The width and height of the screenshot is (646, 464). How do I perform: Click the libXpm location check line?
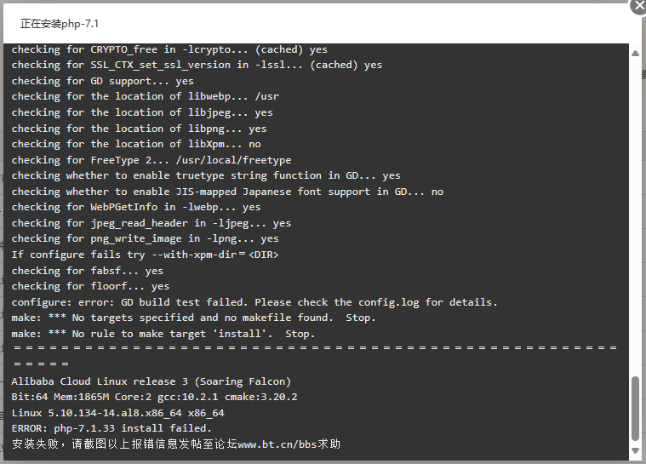pos(136,144)
